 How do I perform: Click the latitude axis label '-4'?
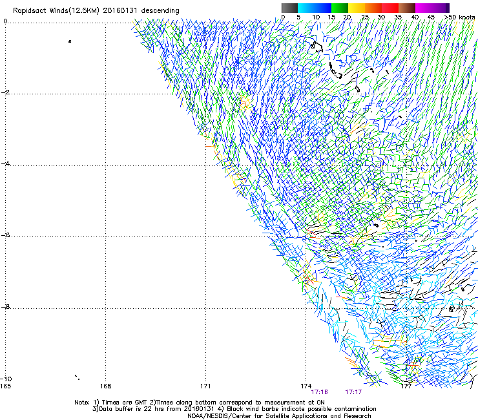[x=5, y=163]
